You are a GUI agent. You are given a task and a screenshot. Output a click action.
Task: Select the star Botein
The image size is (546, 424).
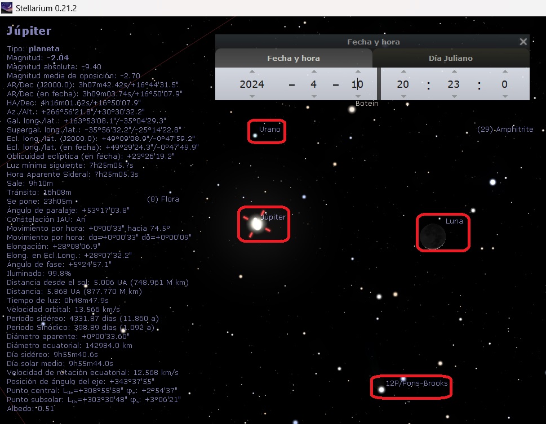[352, 109]
